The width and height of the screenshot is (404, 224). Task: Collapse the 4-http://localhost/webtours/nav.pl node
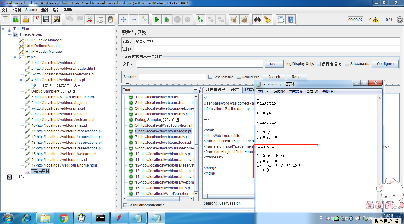(21, 80)
